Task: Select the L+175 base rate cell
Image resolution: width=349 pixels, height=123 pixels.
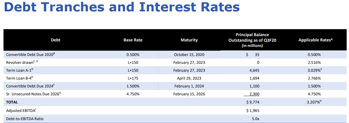Action: (133, 78)
